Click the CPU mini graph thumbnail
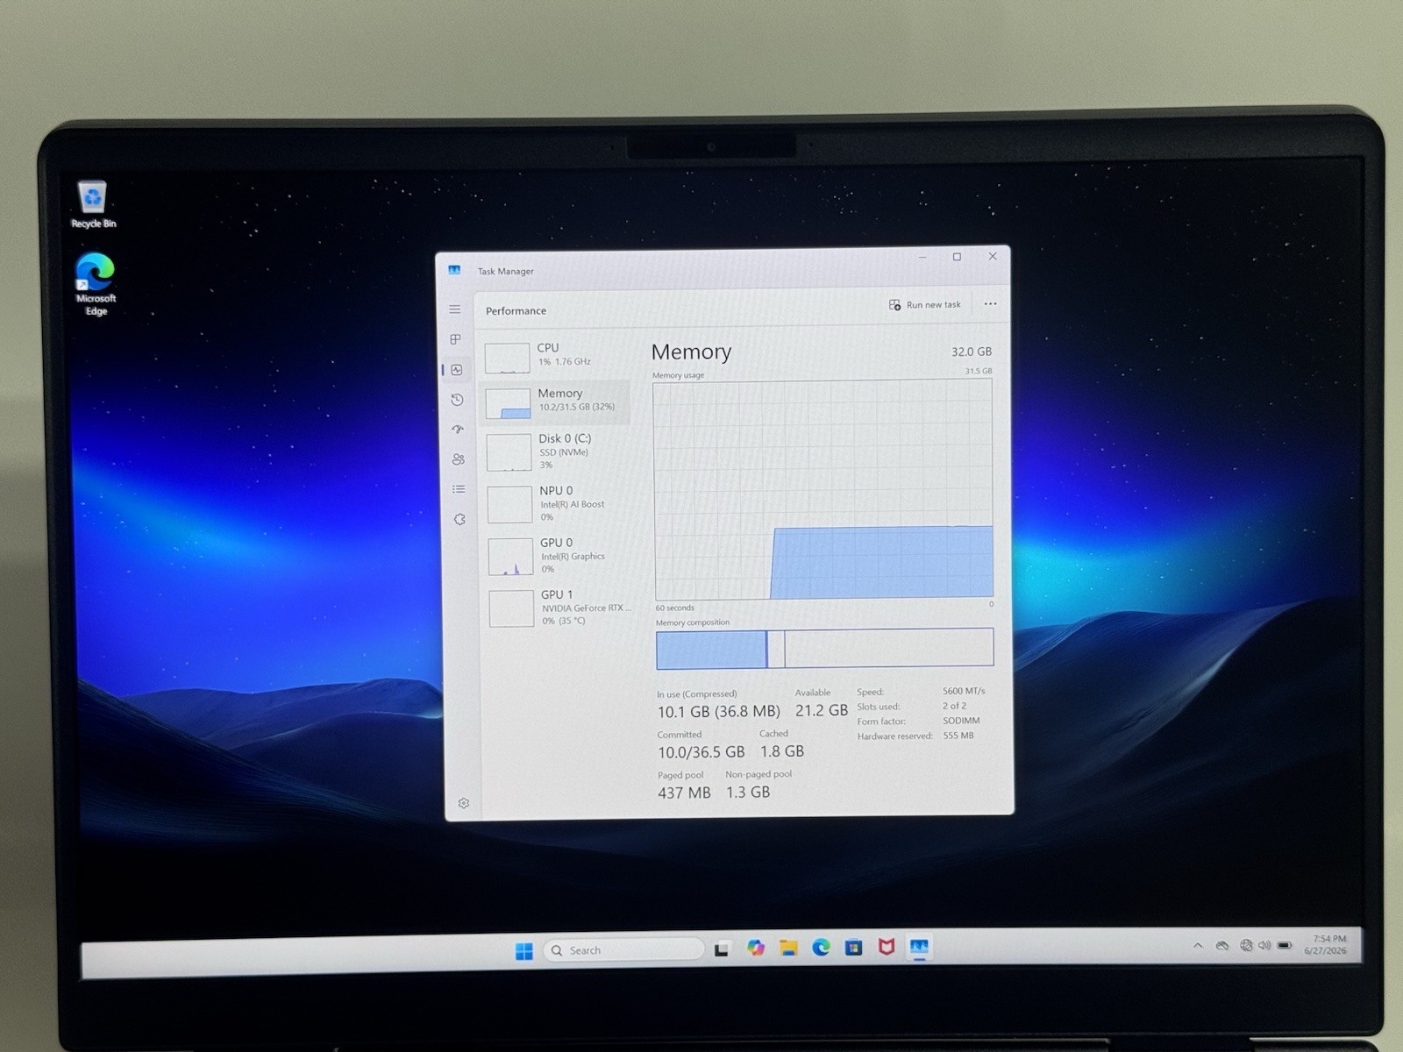Viewport: 1403px width, 1052px height. (507, 358)
